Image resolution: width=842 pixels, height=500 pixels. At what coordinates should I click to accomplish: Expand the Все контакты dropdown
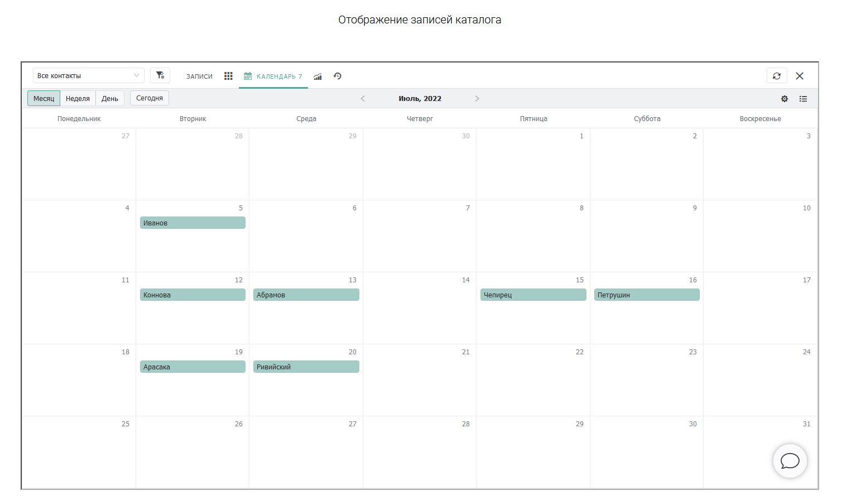point(89,75)
